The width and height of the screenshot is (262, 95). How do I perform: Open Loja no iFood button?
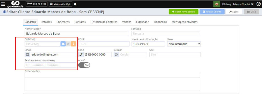coord(37,4)
